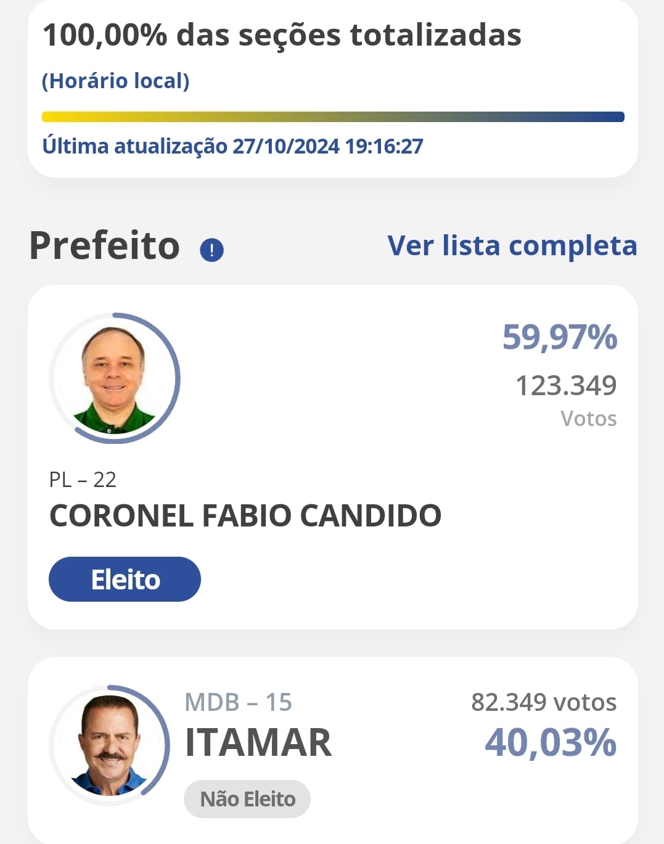Click the 123.349 vote count

pyautogui.click(x=566, y=386)
